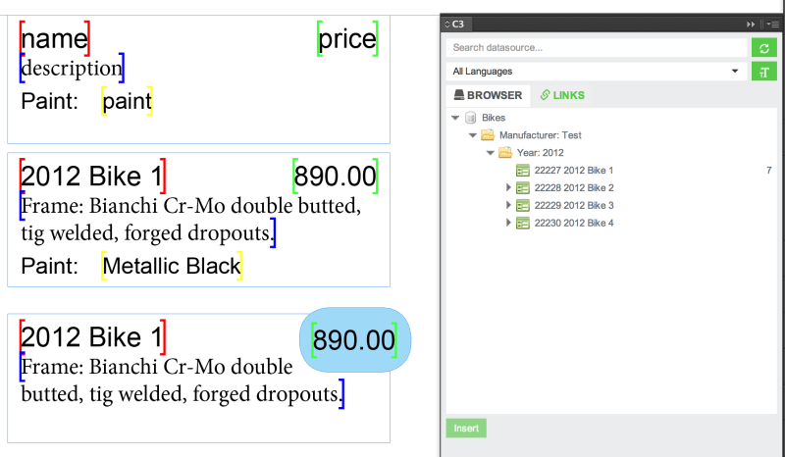Click the record icon for 22228 2012 Bike 2

point(523,188)
